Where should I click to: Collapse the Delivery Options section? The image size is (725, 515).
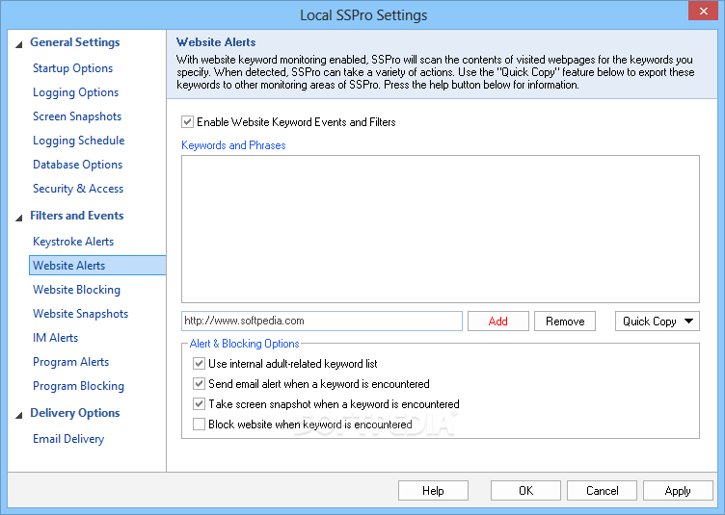point(19,415)
